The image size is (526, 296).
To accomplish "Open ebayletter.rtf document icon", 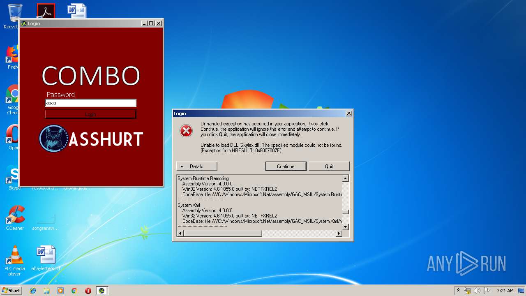I will 46,258.
